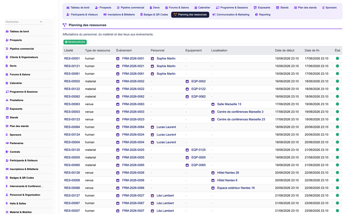Click the event icon beside FRM-2026-0001

click(x=118, y=58)
